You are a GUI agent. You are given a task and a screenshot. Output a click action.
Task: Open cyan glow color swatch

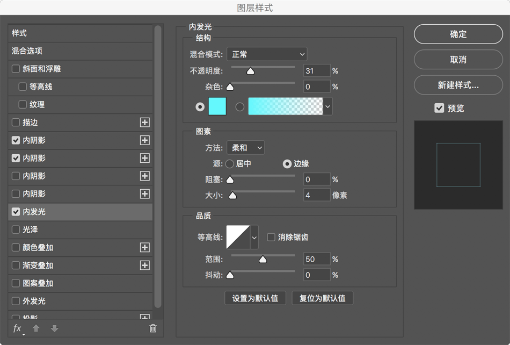coord(217,106)
